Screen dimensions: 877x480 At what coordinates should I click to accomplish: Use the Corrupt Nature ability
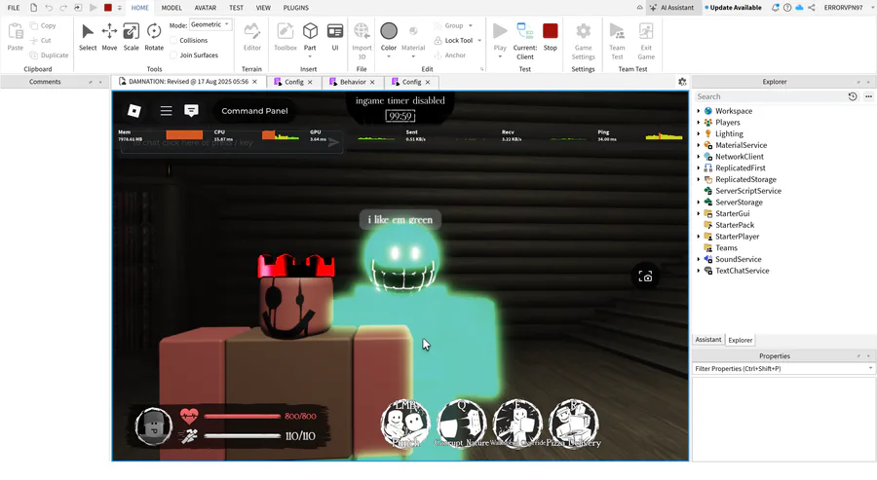462,423
